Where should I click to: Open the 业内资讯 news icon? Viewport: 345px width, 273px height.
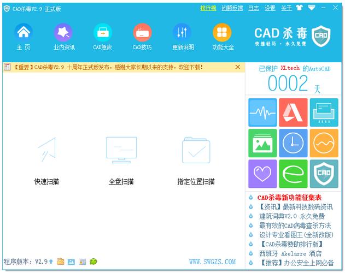[x=63, y=33]
